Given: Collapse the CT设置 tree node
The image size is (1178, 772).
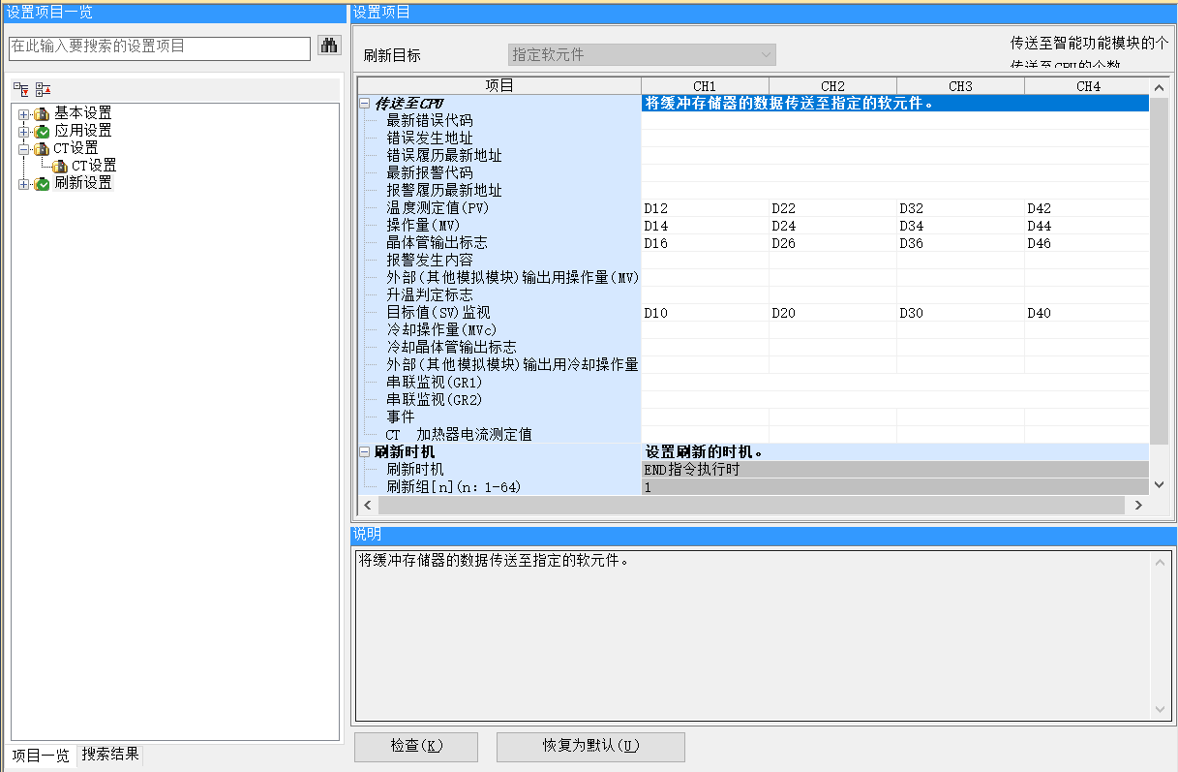Looking at the screenshot, I should pos(23,148).
